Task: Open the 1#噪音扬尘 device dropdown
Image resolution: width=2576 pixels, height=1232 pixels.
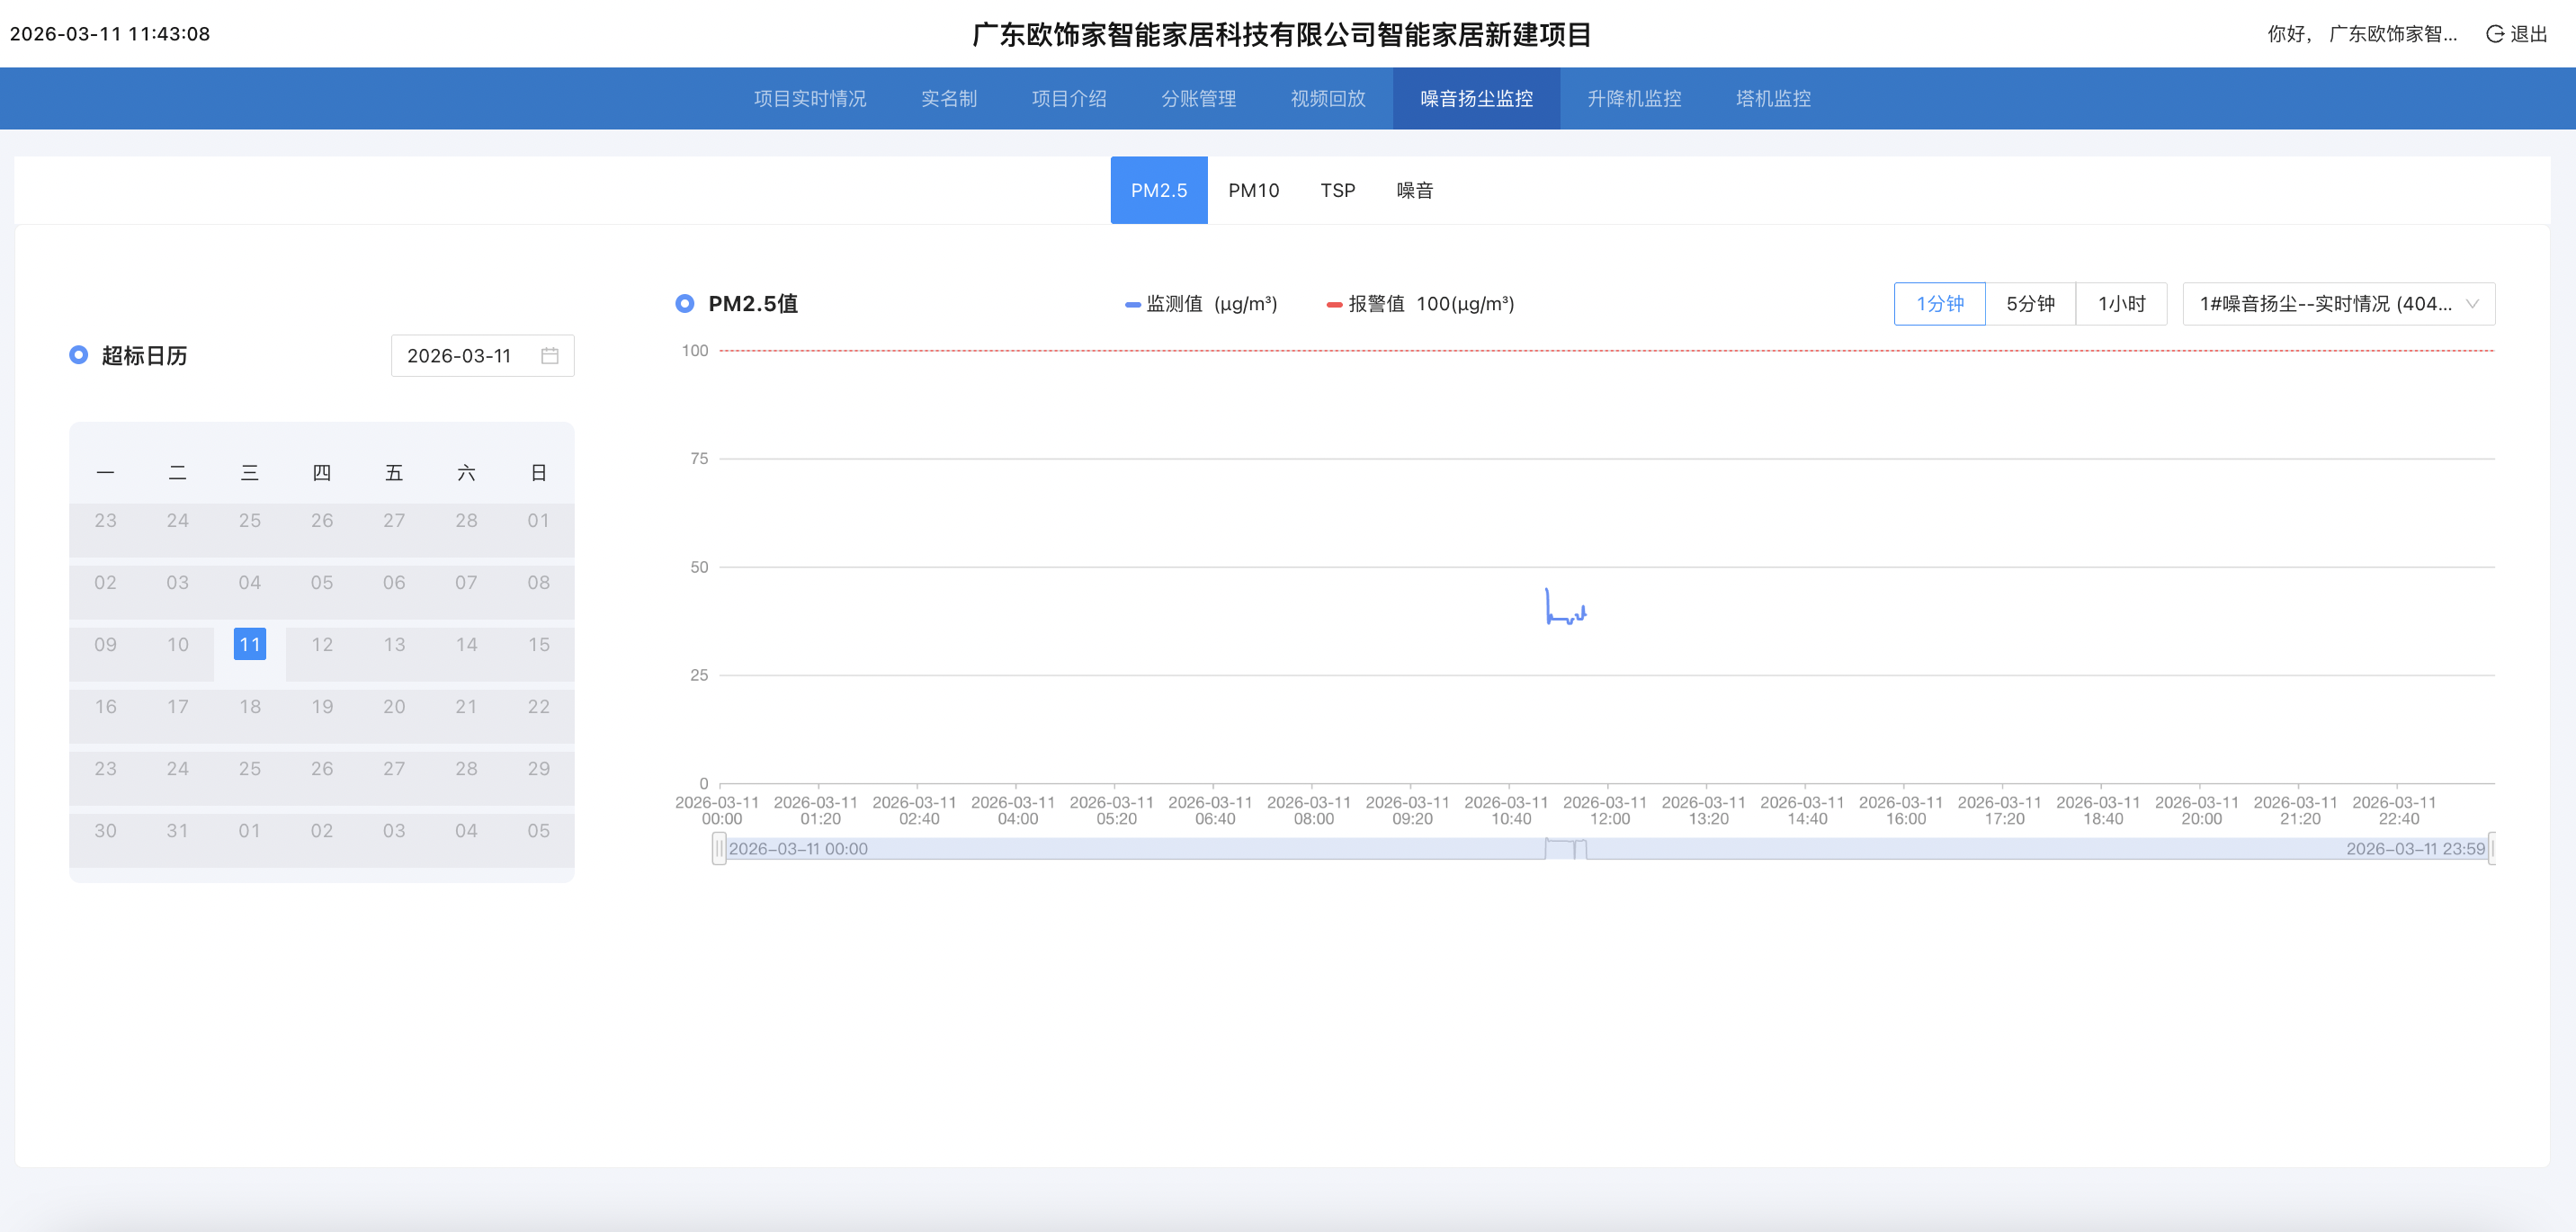Action: (2324, 304)
